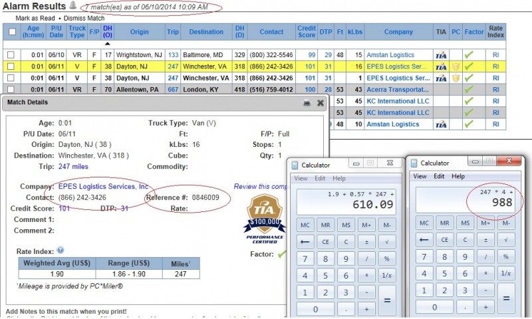Click the 247 miles trip link
The height and width of the screenshot is (319, 532).
click(73, 166)
